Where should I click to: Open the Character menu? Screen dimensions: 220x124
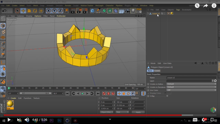coord(110,6)
